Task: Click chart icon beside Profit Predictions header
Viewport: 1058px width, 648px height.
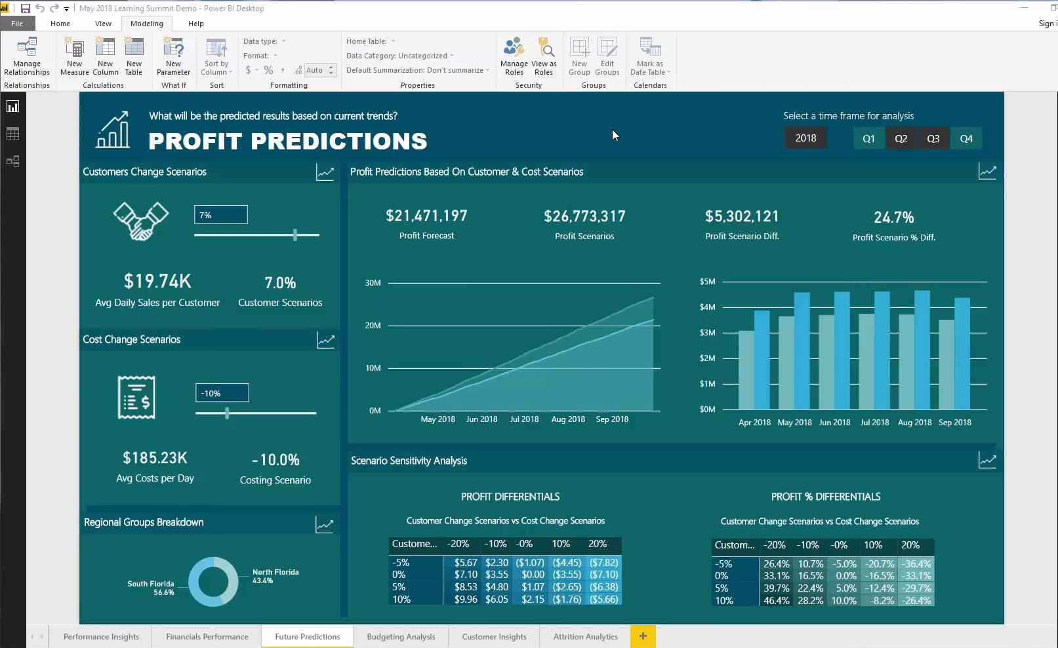Action: [987, 172]
